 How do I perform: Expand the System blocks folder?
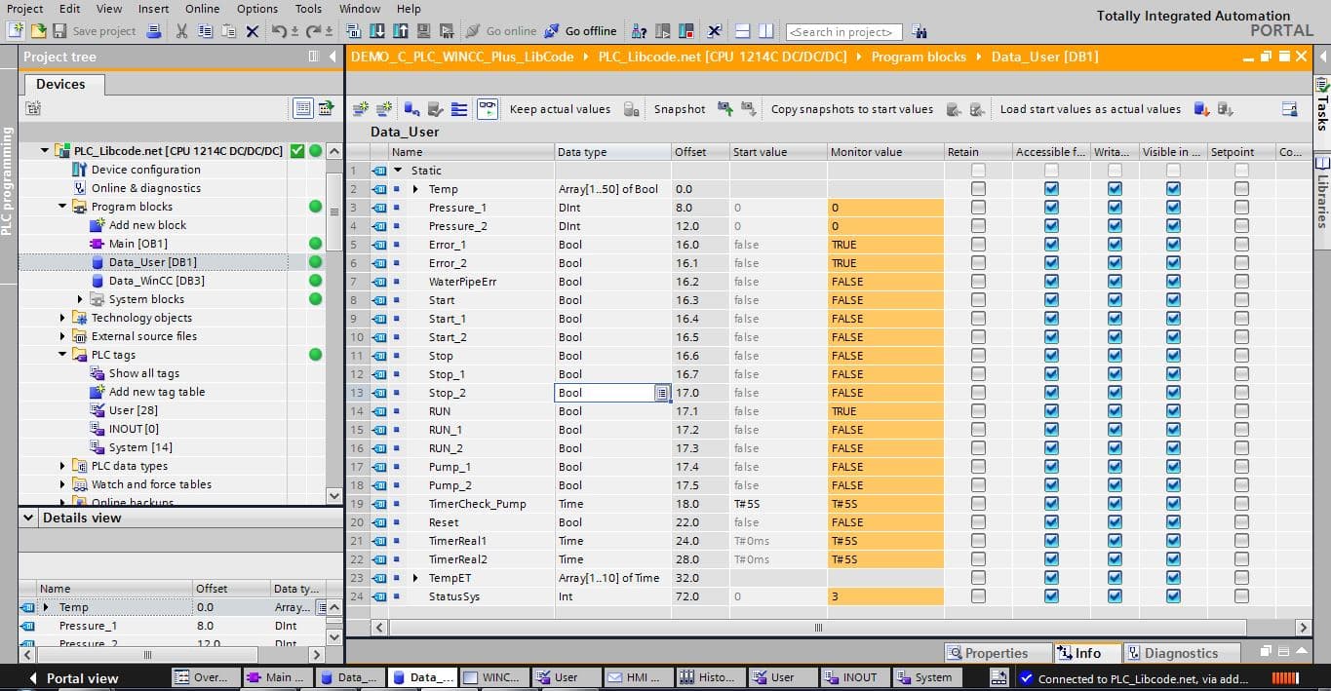tap(81, 299)
